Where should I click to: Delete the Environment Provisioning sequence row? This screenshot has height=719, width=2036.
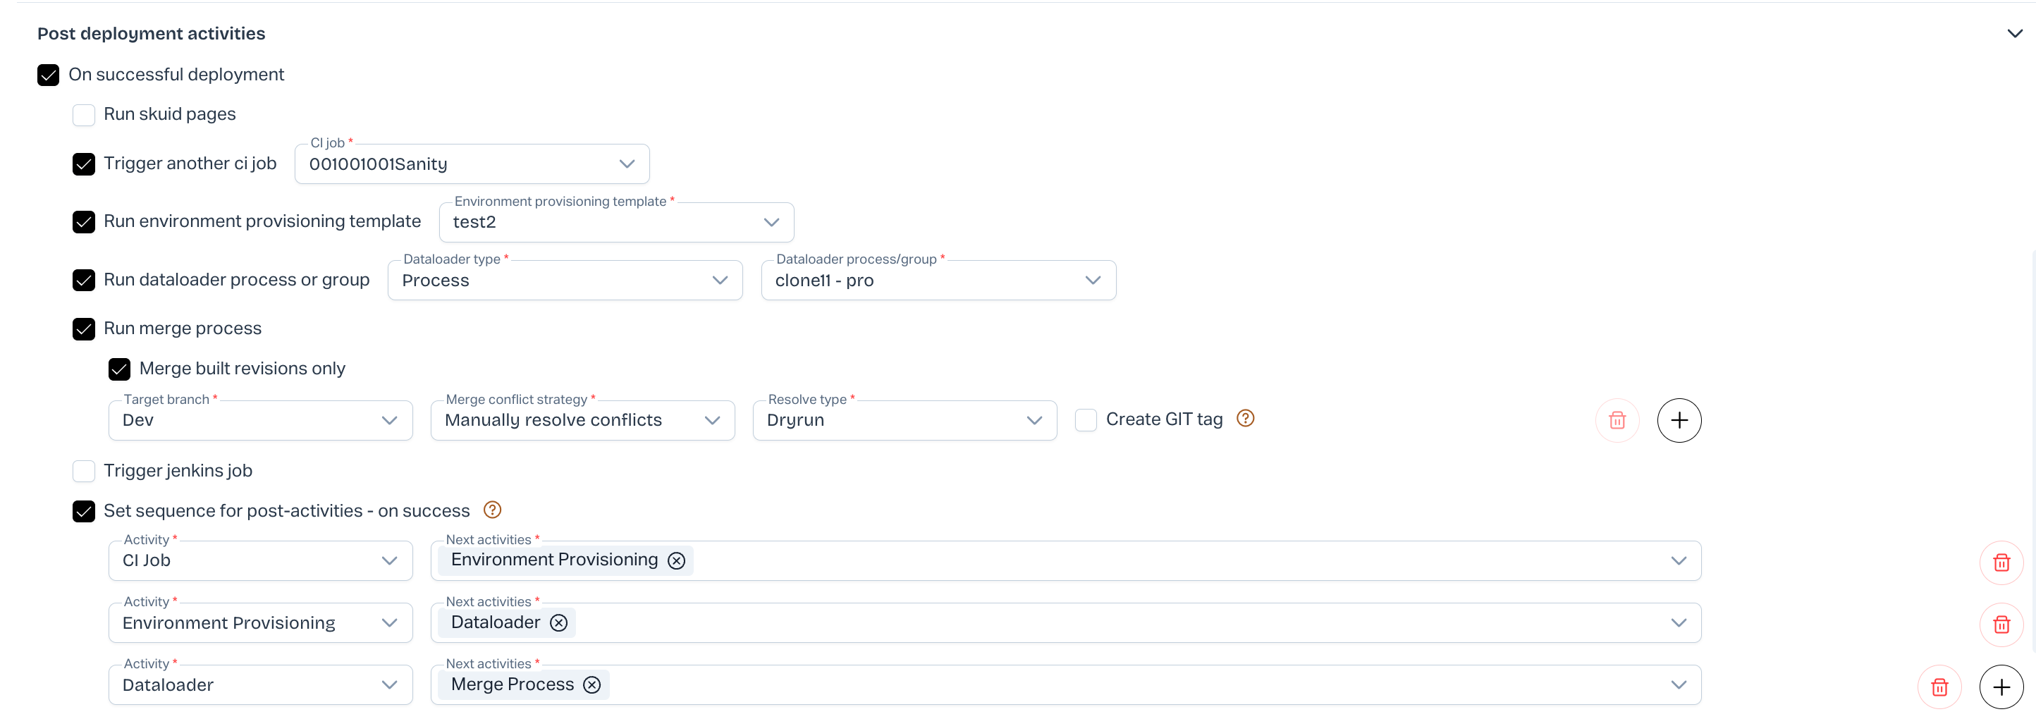point(2001,624)
